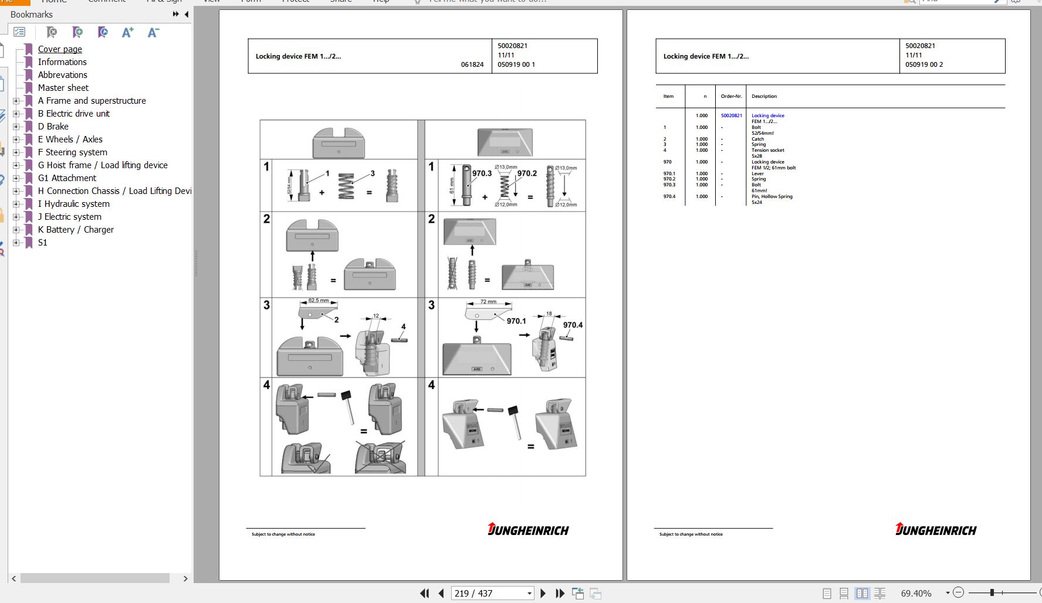
Task: Click the Bookmarks panel title
Action: click(32, 14)
